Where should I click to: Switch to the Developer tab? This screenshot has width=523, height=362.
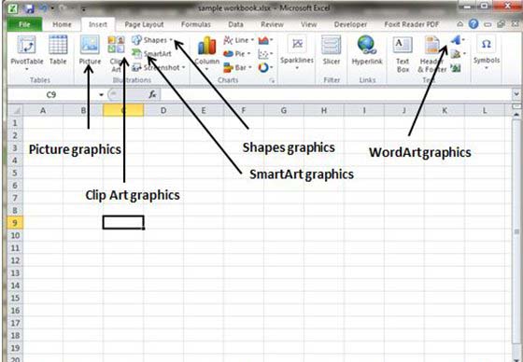[x=350, y=24]
